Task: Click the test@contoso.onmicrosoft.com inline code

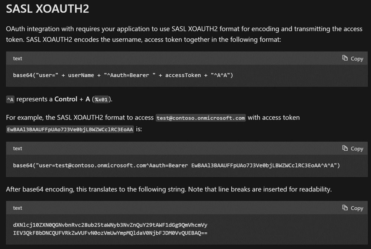Action: pos(201,118)
